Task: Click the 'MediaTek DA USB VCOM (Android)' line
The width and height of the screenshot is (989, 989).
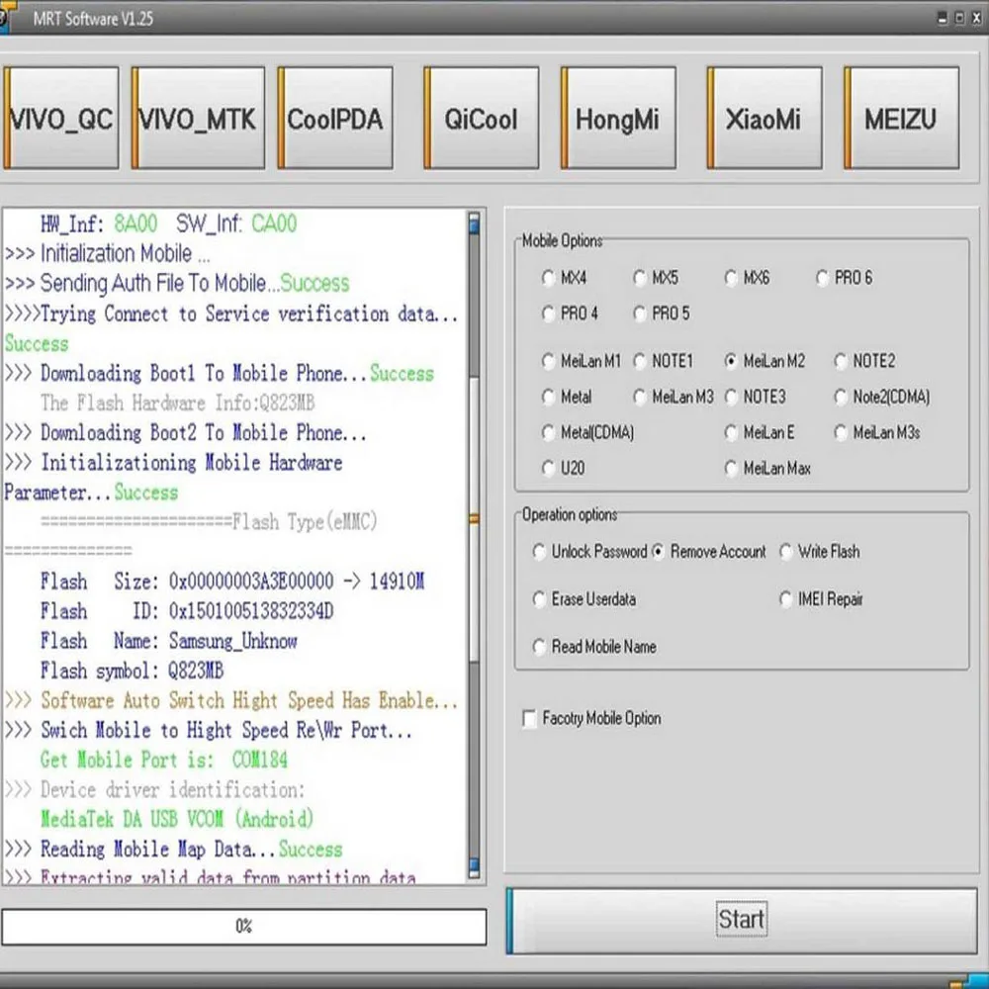Action: (x=177, y=819)
